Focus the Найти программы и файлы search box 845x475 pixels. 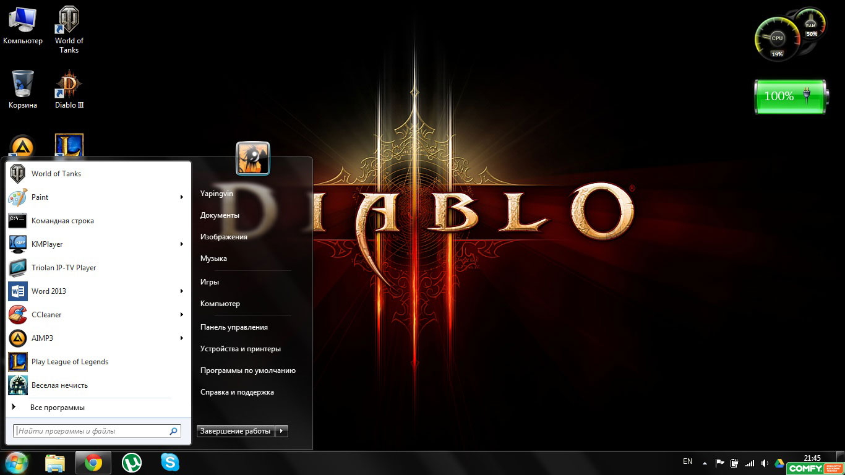[x=97, y=431]
